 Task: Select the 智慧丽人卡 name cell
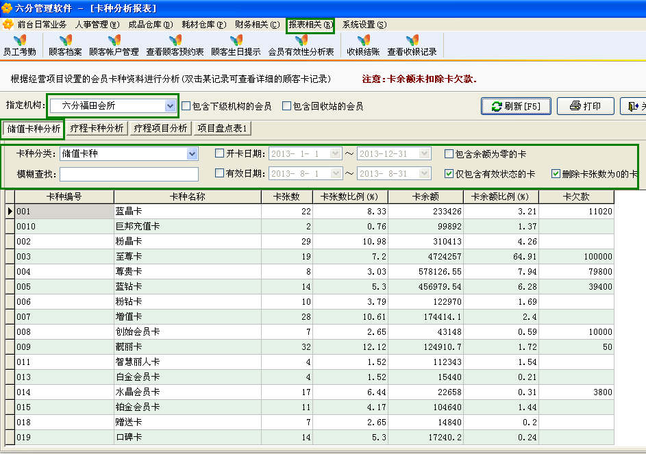188,362
